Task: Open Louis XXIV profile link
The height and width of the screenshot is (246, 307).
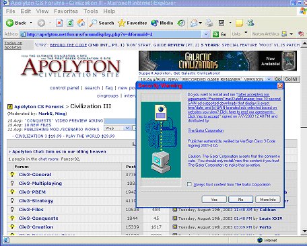Action: [x=271, y=218]
